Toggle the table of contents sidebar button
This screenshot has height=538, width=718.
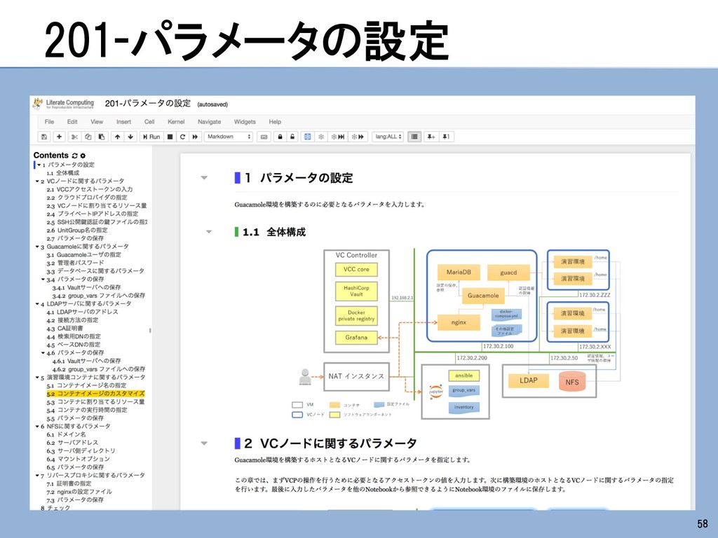(x=414, y=137)
